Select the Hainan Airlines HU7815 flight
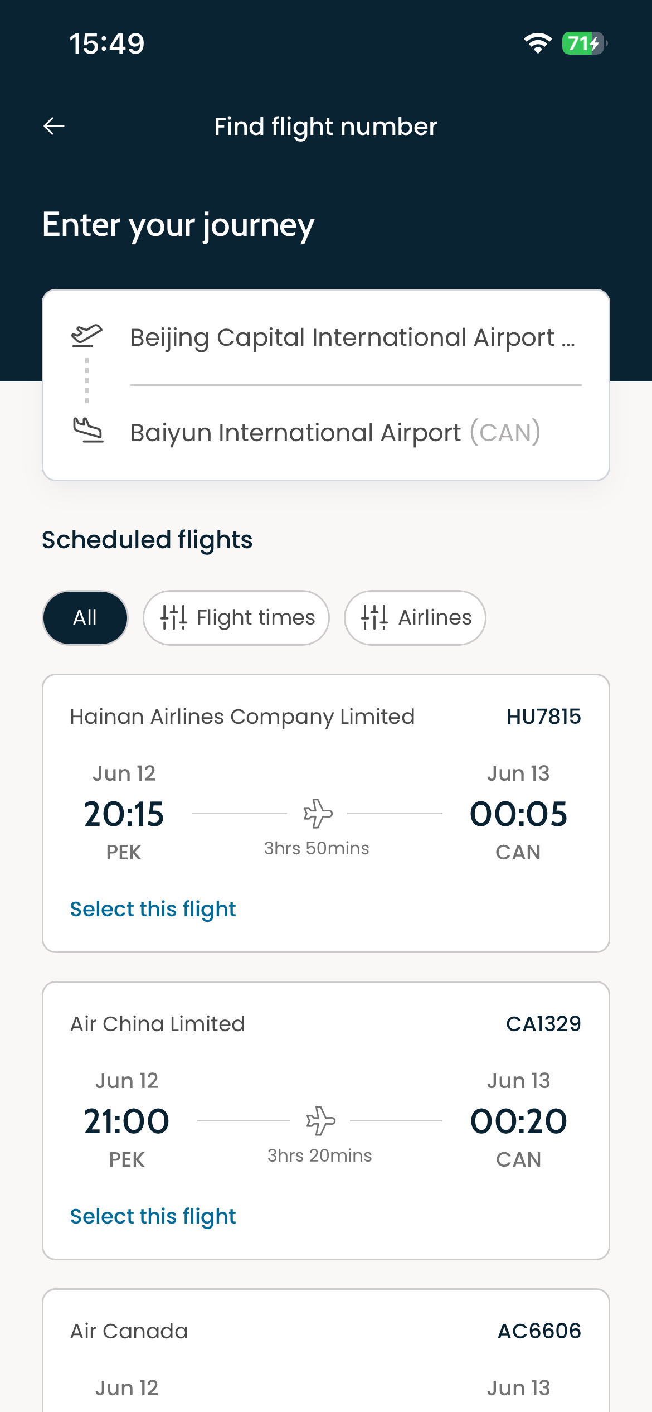The height and width of the screenshot is (1412, 652). click(153, 909)
